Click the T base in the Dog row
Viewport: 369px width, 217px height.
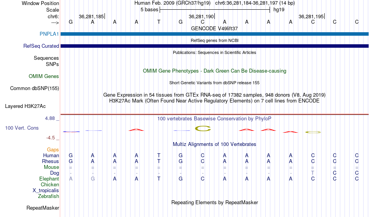[313, 173]
